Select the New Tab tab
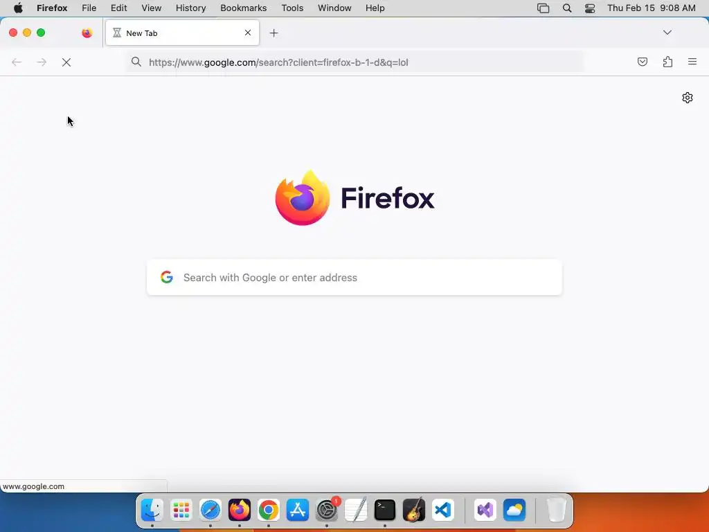This screenshot has height=532, width=709. point(182,33)
